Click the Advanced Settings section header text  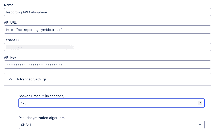click(31, 79)
